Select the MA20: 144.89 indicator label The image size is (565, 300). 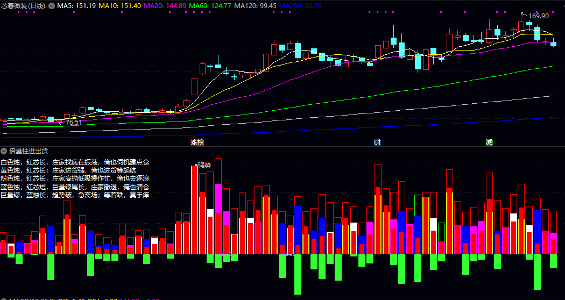point(165,6)
